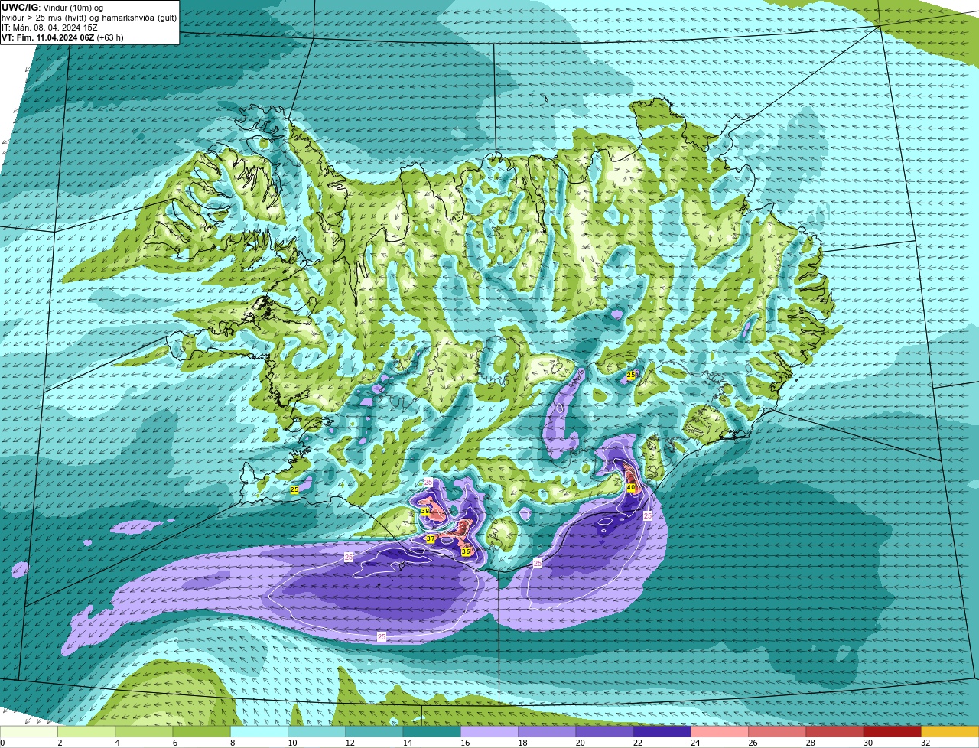Screen dimensions: 979x748
Task: Click the 18–20 m/s purple legend swatch
Action: 547,731
